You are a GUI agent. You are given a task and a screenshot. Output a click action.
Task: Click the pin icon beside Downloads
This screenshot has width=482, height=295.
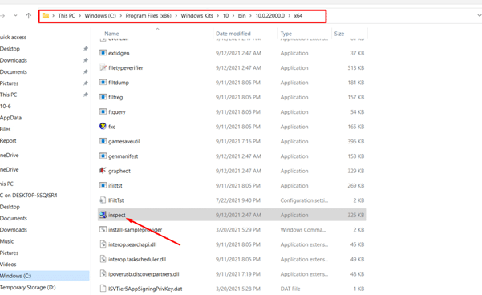coord(86,60)
